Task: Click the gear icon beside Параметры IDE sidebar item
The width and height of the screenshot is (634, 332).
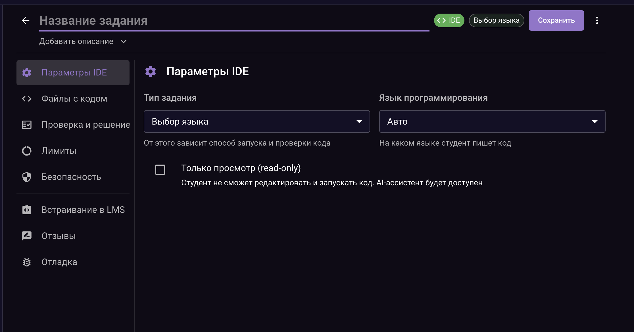Action: (x=27, y=73)
